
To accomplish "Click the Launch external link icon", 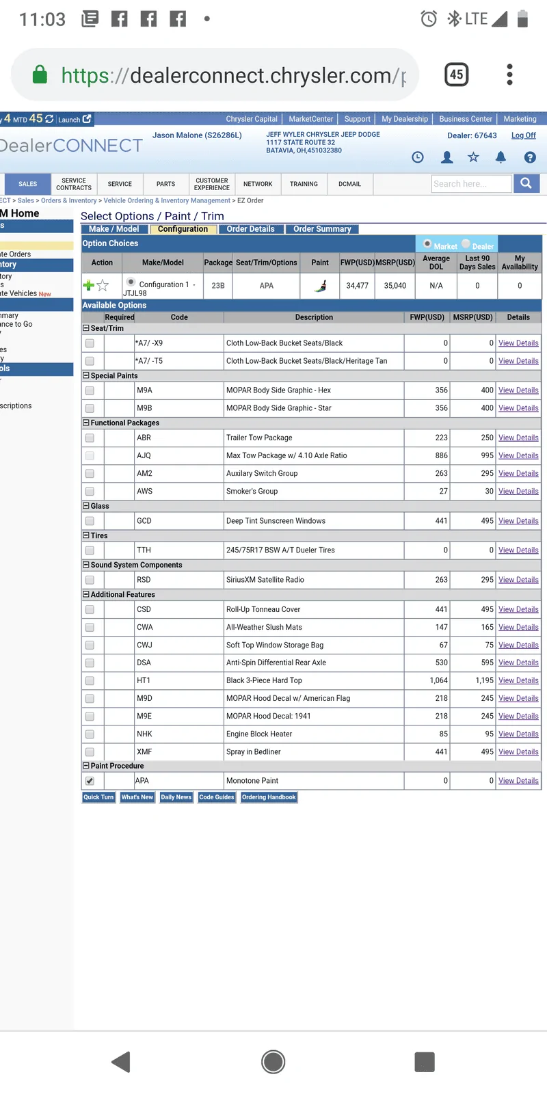I will point(87,119).
